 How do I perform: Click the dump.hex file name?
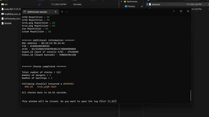click(156, 4)
